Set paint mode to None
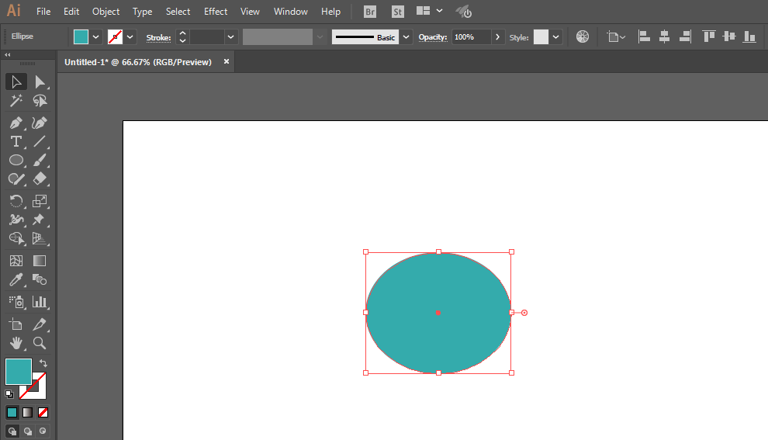The height and width of the screenshot is (440, 768). tap(43, 413)
